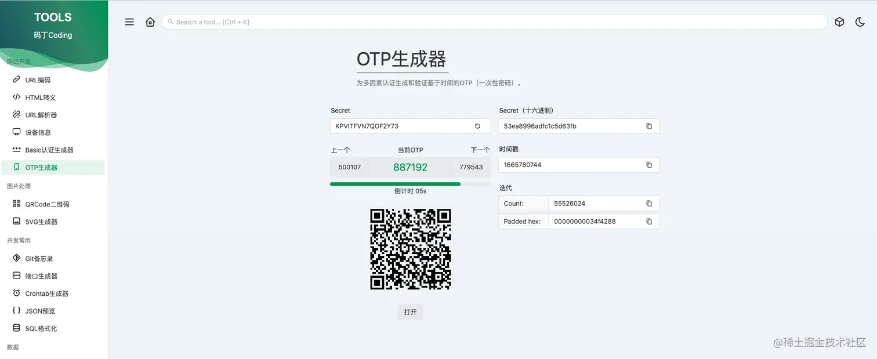
Task: Click the previous OTP 500107
Action: pos(349,167)
